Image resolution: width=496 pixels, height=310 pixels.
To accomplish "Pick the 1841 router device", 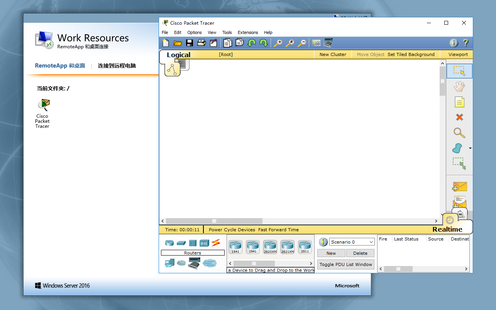I will tap(235, 247).
